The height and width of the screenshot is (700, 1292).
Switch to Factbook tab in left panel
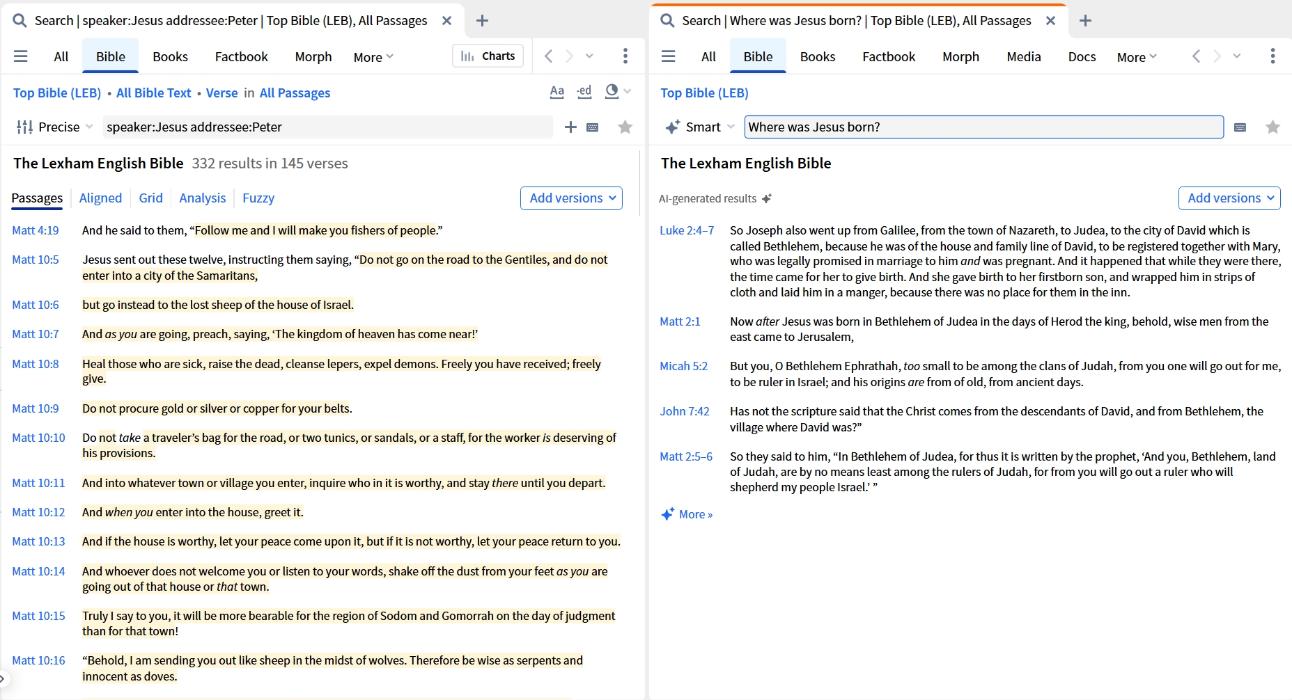coord(242,57)
